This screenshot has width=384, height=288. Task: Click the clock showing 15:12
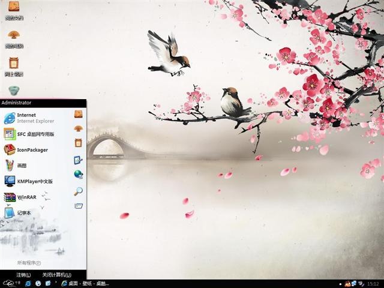[373, 284]
